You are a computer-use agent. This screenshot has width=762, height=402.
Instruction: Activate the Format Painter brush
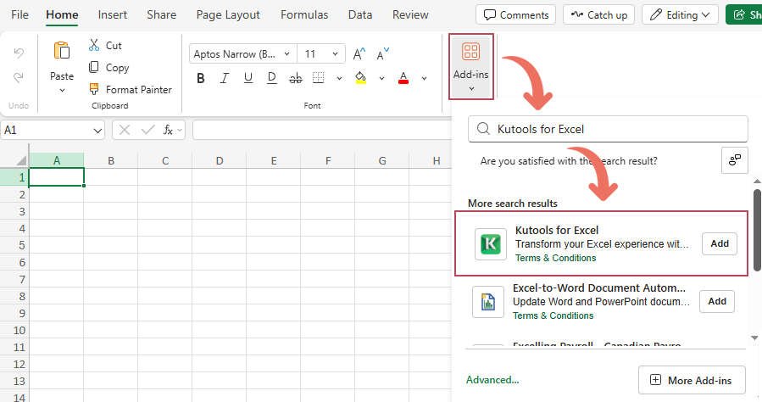pyautogui.click(x=94, y=89)
